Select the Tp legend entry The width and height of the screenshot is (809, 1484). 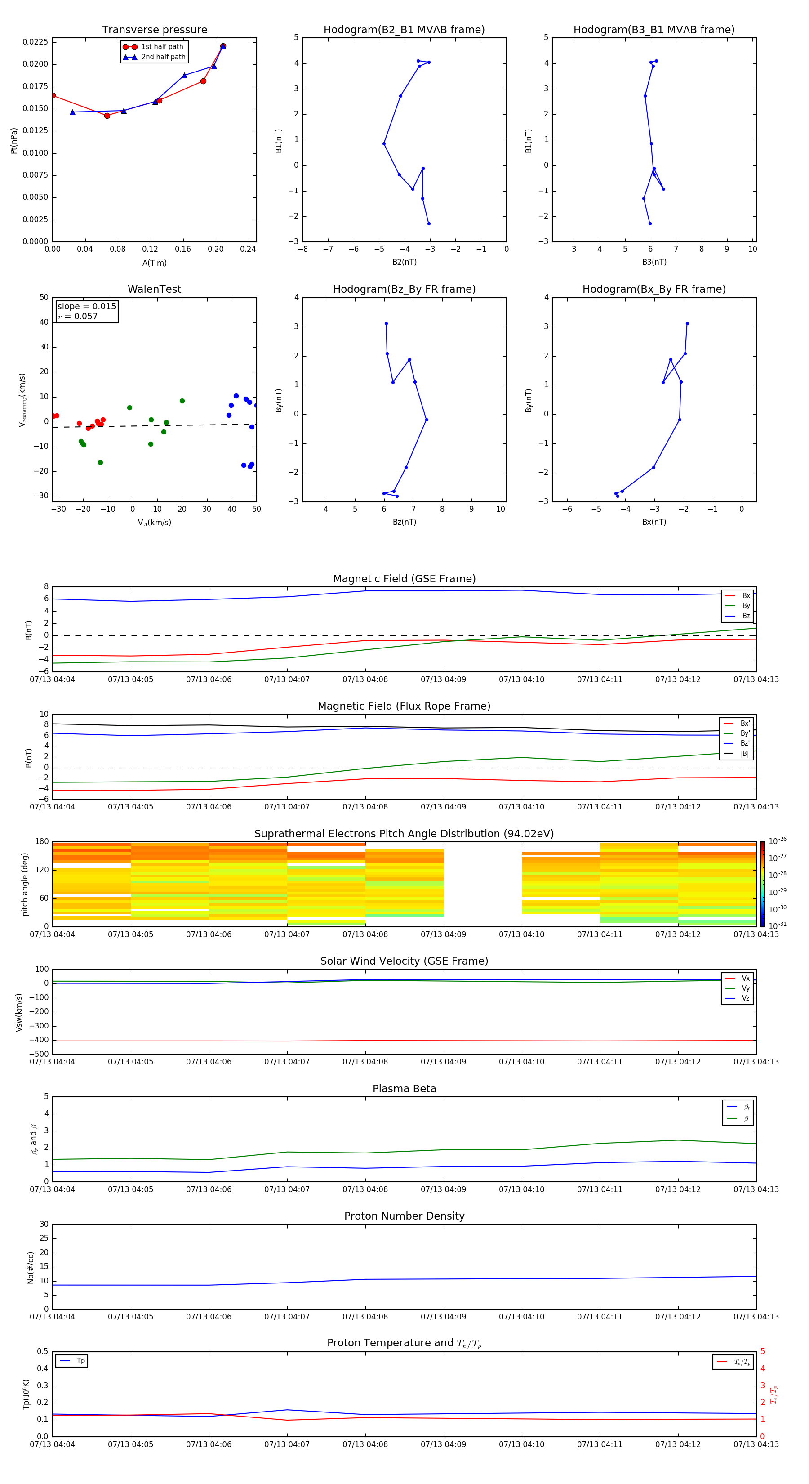click(x=72, y=1361)
